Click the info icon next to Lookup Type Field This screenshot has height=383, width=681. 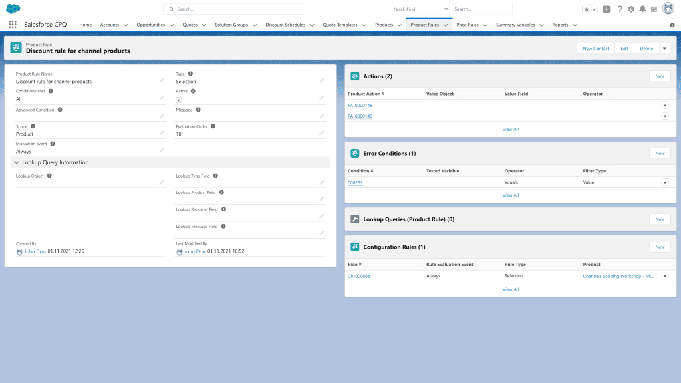coord(215,176)
